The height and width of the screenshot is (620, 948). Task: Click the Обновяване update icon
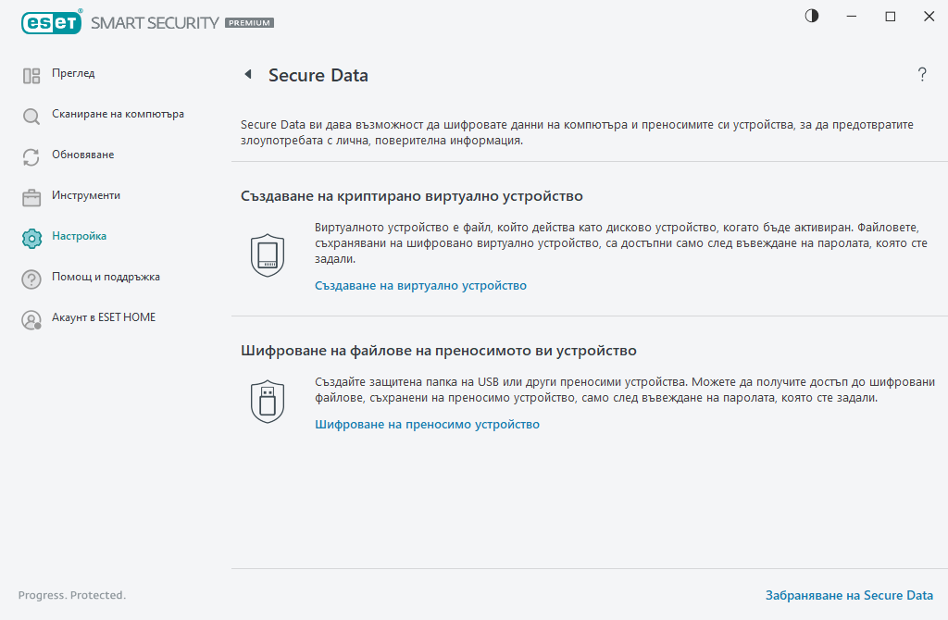31,155
